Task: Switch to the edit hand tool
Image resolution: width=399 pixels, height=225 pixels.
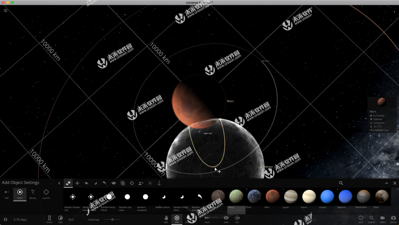Action: [x=166, y=219]
